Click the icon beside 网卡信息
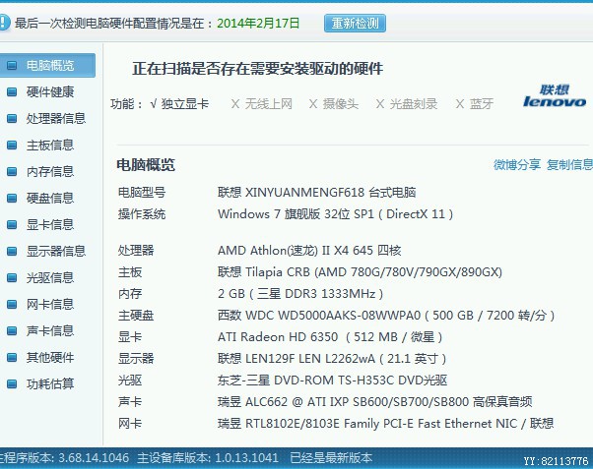 pos(12,304)
